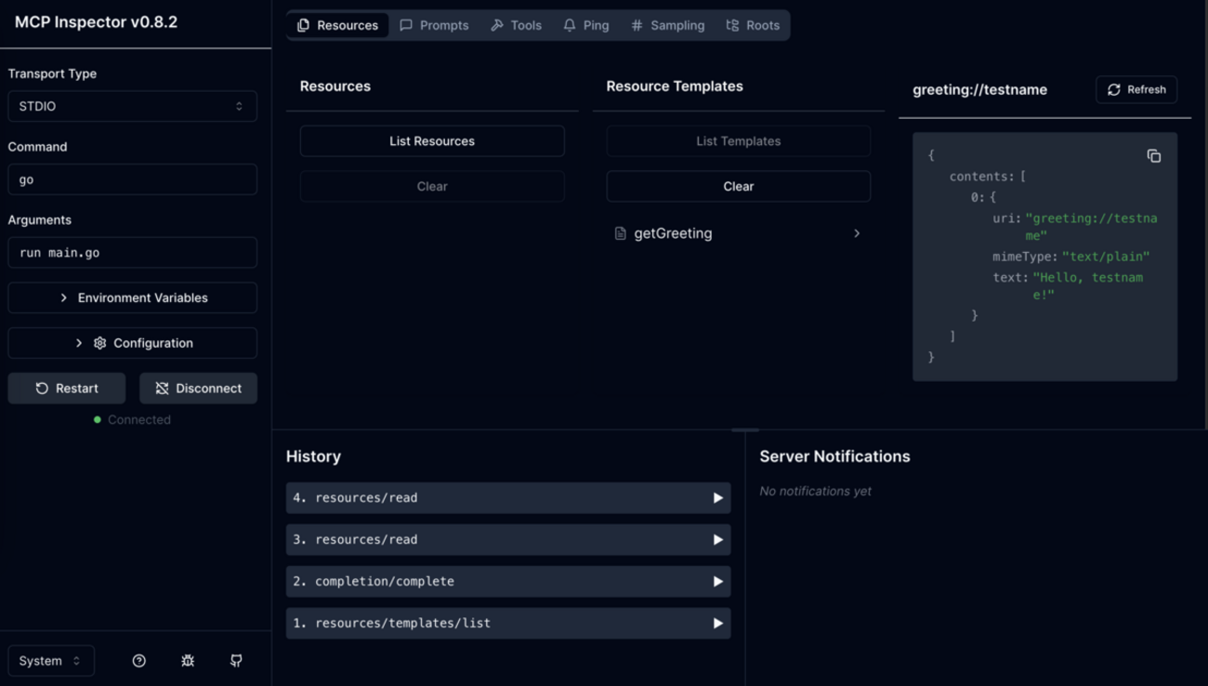
Task: Copy JSON response with copy icon
Action: tap(1153, 156)
